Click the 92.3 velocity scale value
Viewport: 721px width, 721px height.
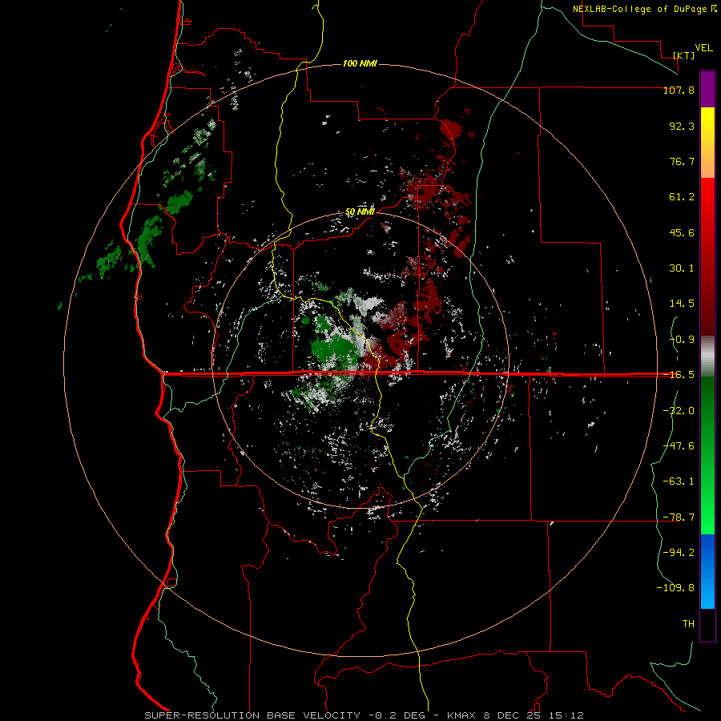point(682,126)
